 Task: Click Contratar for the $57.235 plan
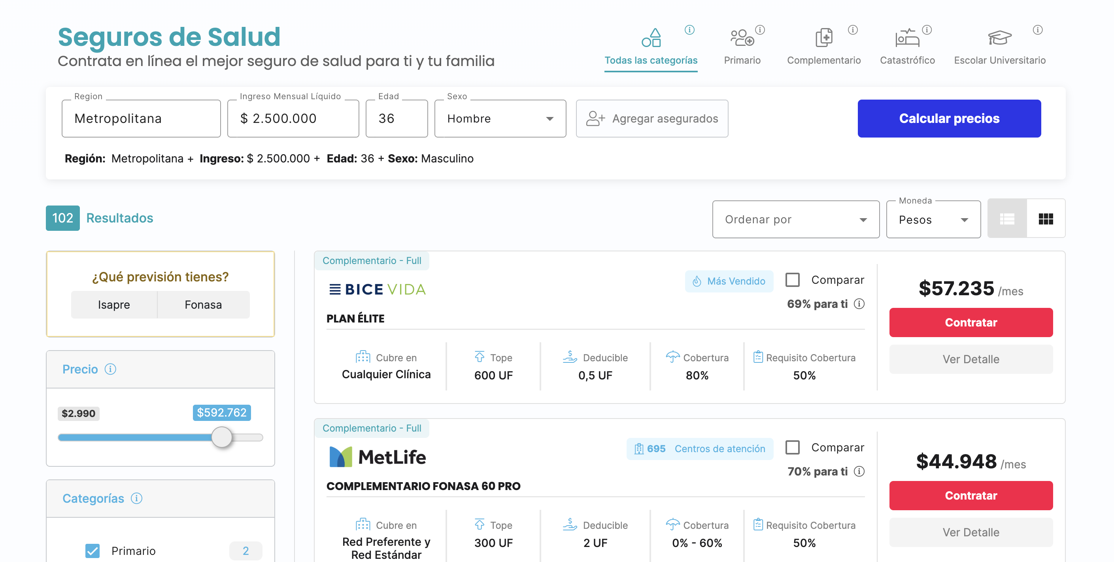[971, 322]
